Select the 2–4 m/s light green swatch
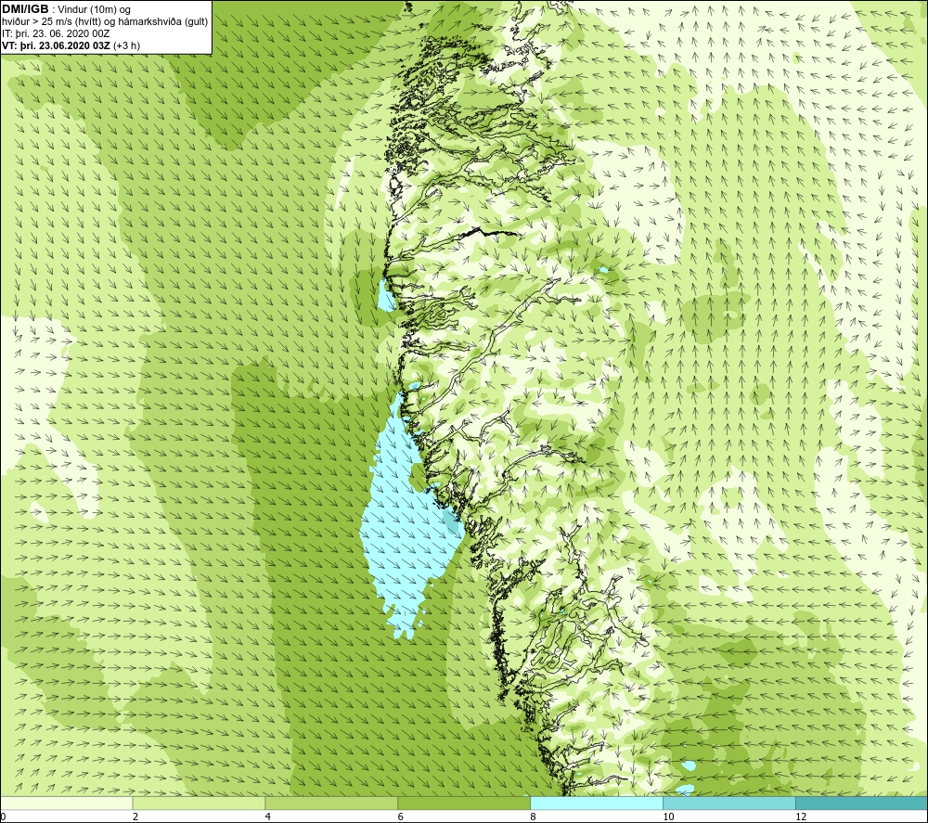Image resolution: width=928 pixels, height=823 pixels. 199,803
